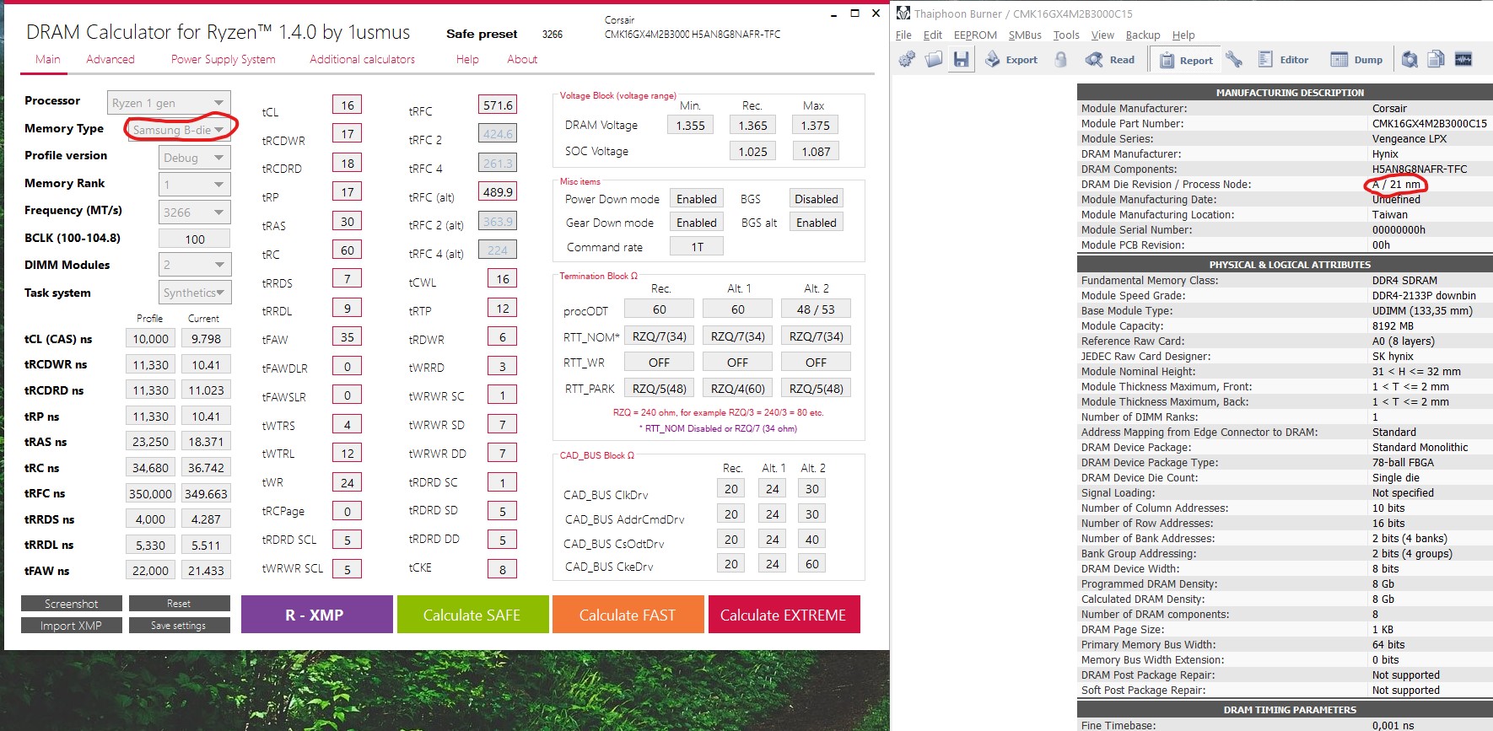This screenshot has width=1493, height=731.
Task: Open the Backup menu
Action: coord(1143,35)
